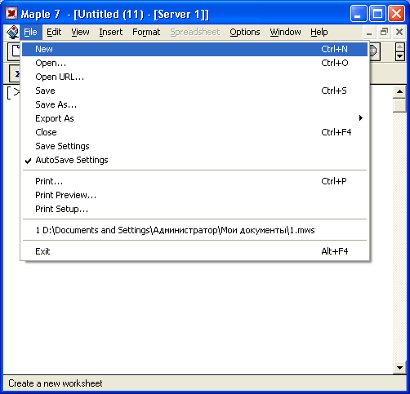Minimize the worksheet child window
Viewport: 410px width, 394px height.
(x=369, y=33)
